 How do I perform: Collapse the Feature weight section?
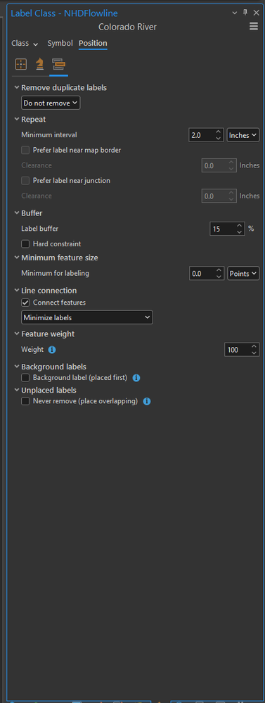(x=17, y=334)
